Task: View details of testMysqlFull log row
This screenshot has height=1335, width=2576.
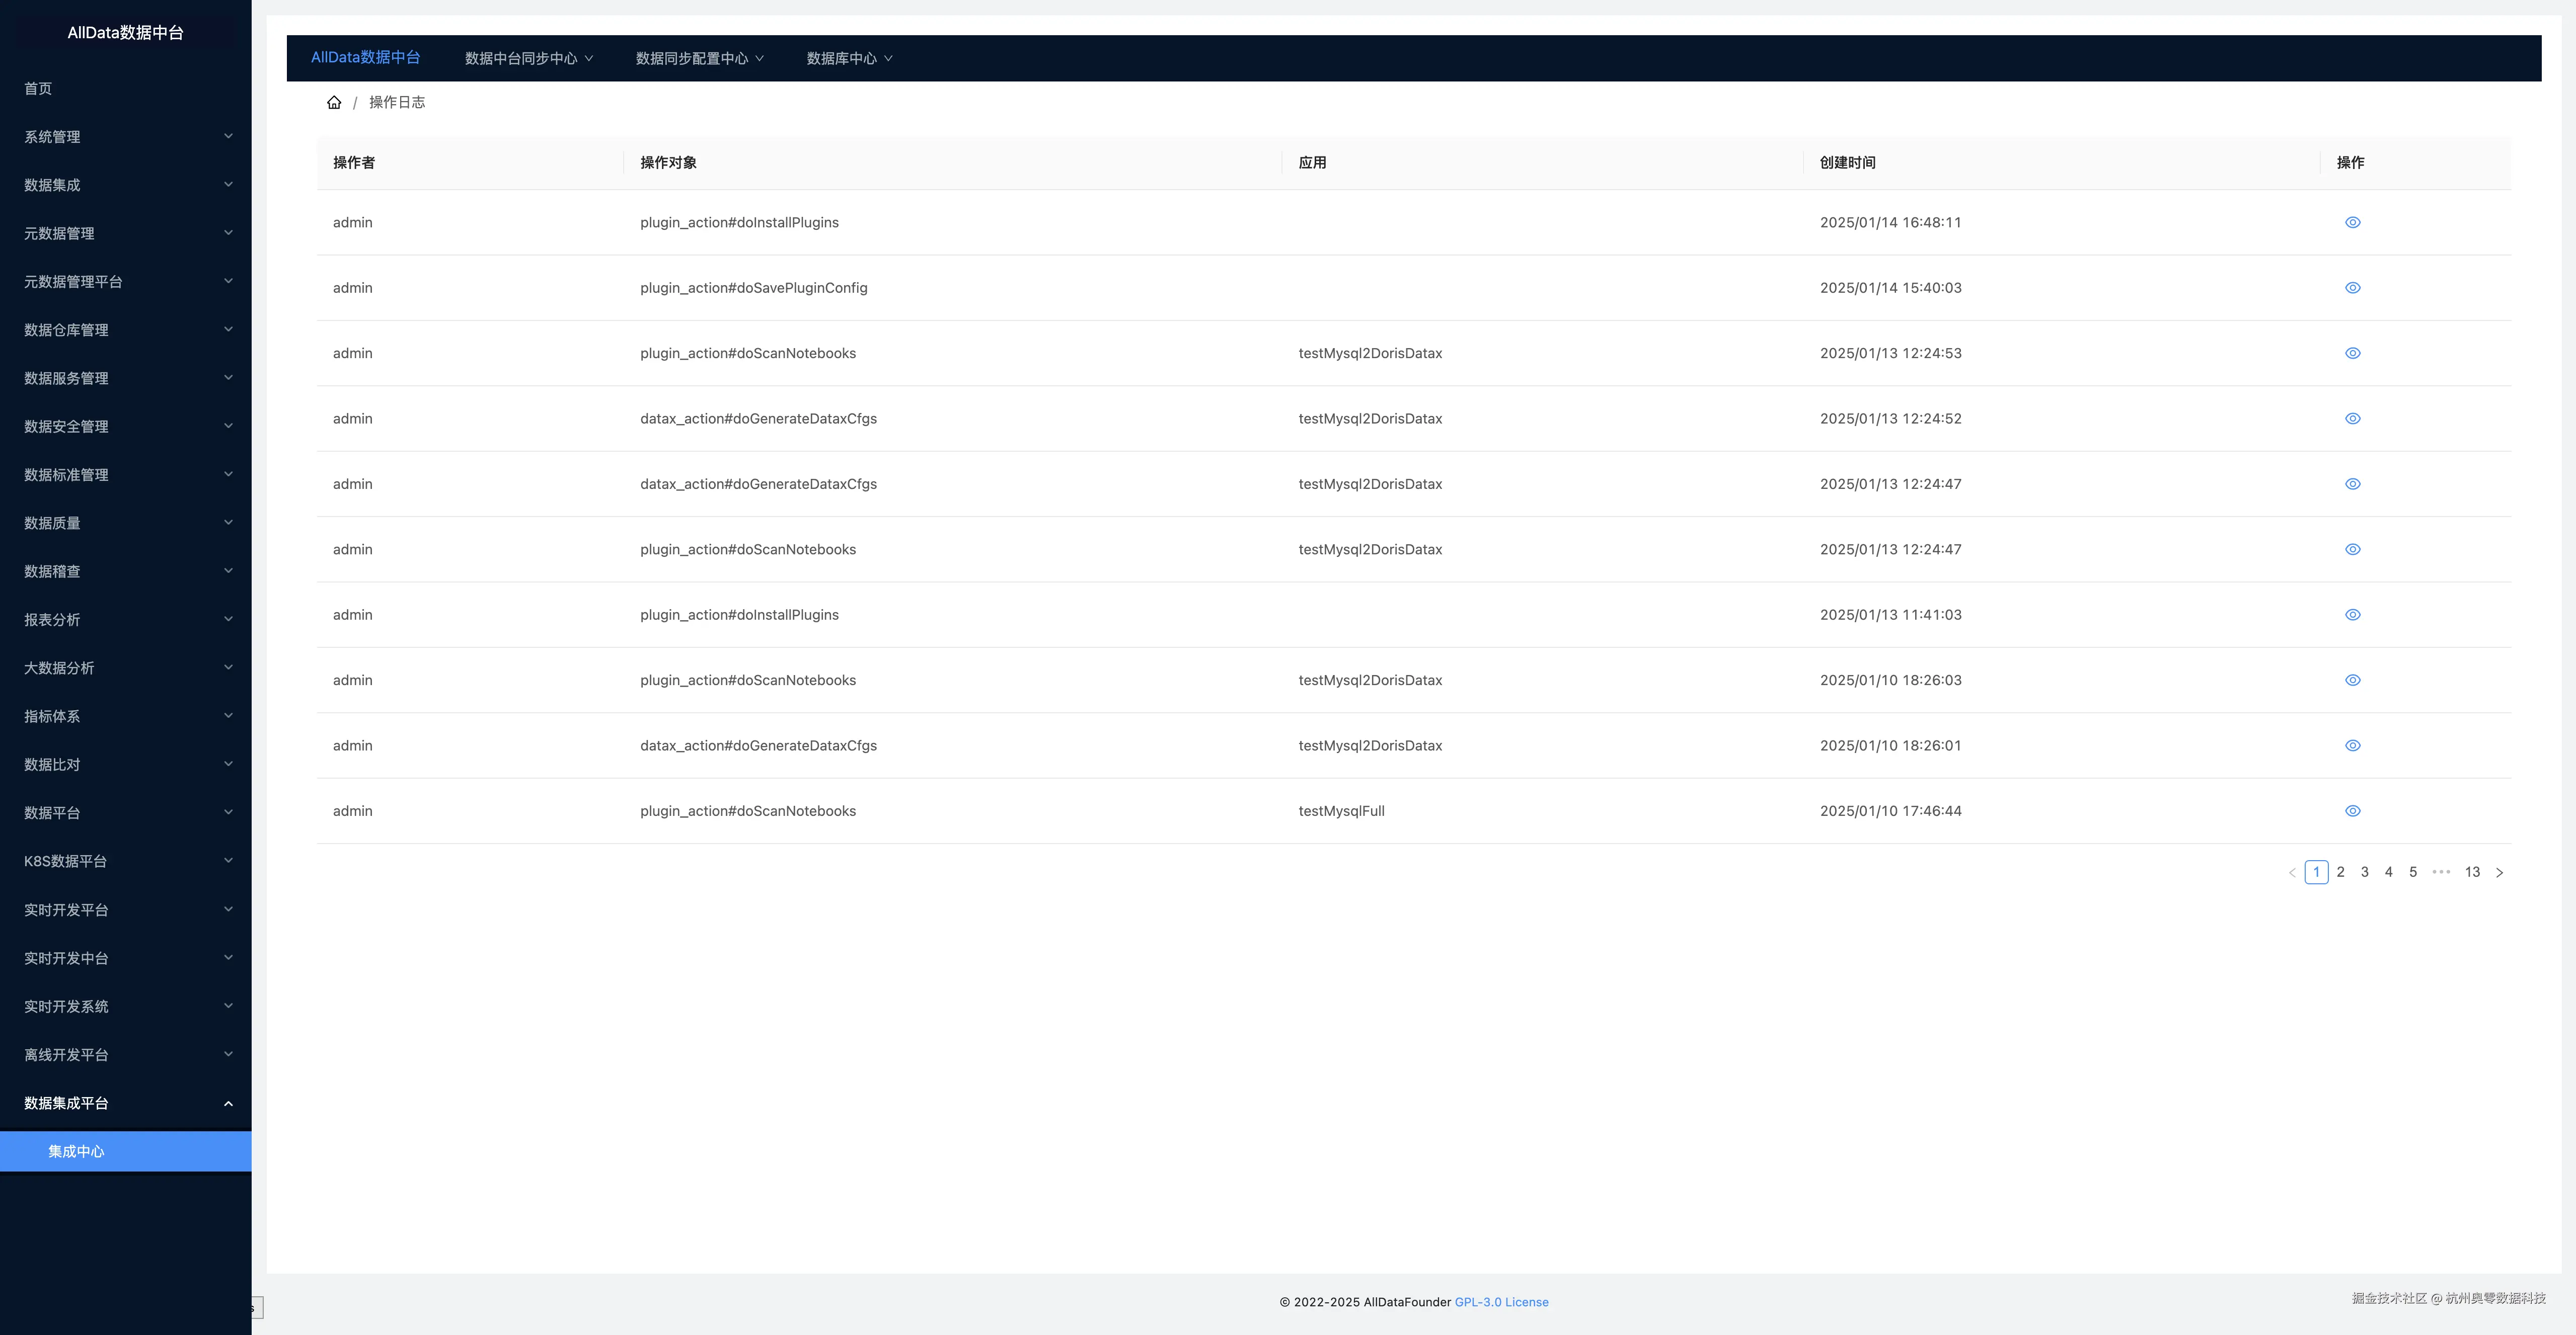Action: pyautogui.click(x=2352, y=811)
